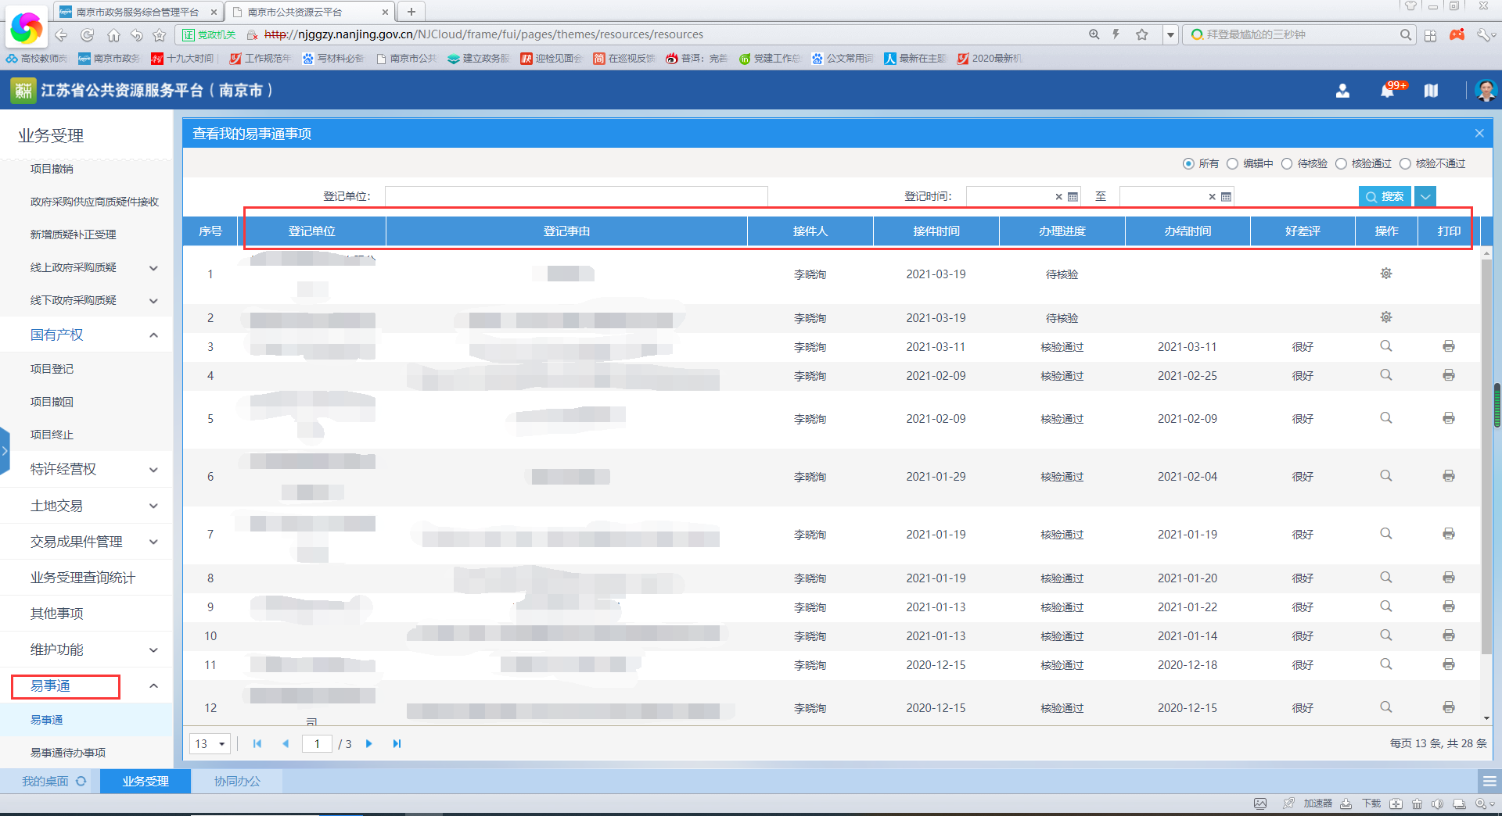This screenshot has height=816, width=1502.
Task: Open 易事通待办事项 menu item
Action: [x=68, y=753]
